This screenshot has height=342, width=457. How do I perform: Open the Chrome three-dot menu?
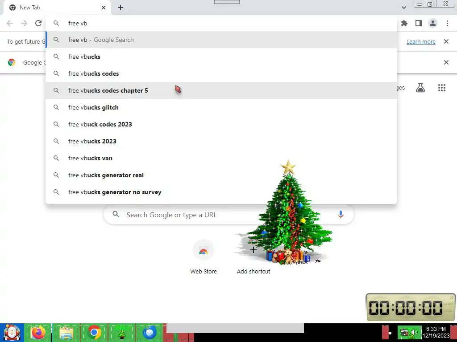click(x=447, y=23)
